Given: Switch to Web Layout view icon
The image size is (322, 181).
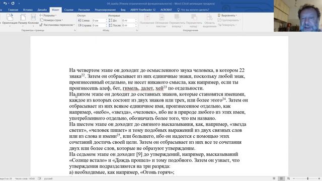Looking at the screenshot, I should 288,179.
